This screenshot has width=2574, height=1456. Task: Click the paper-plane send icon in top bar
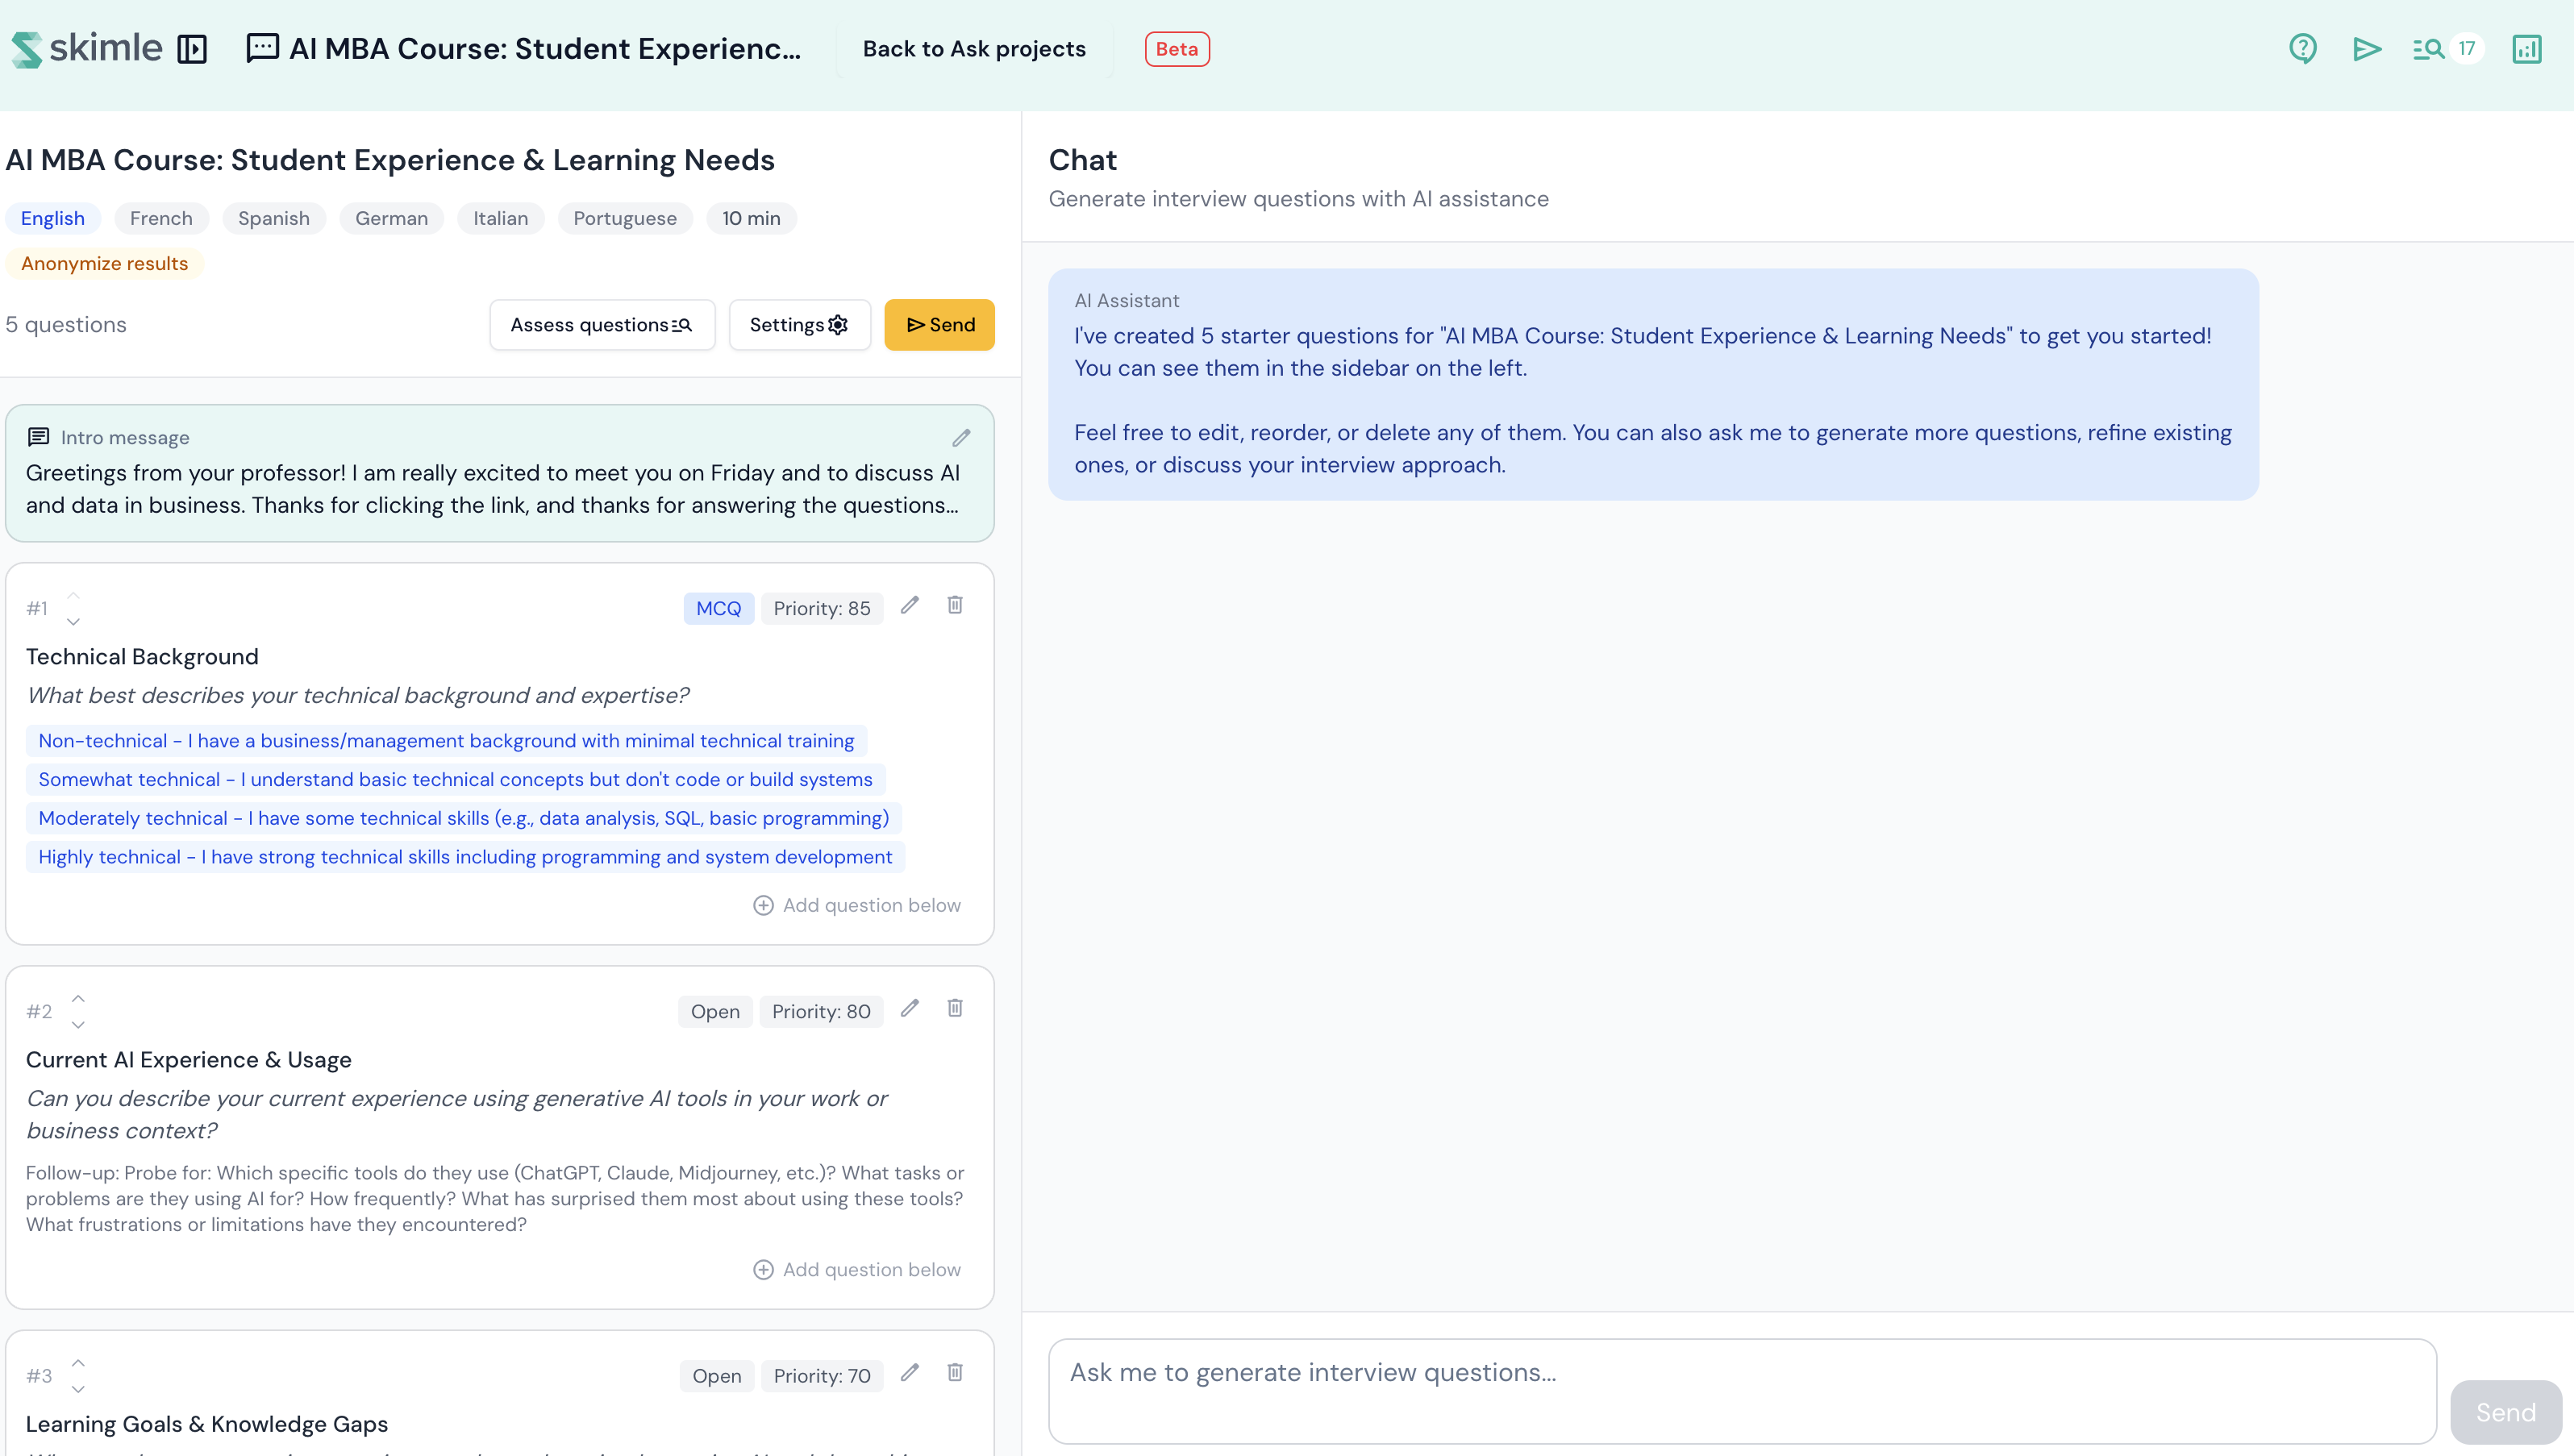coord(2367,48)
